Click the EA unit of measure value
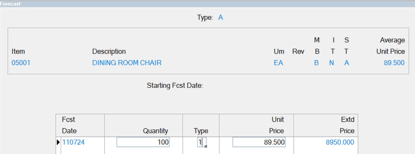This screenshot has height=154, width=415. [279, 63]
